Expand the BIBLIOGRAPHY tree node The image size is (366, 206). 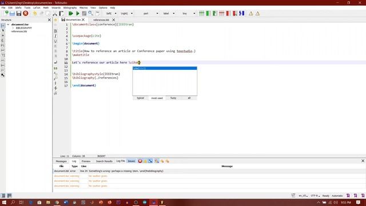tap(13, 28)
